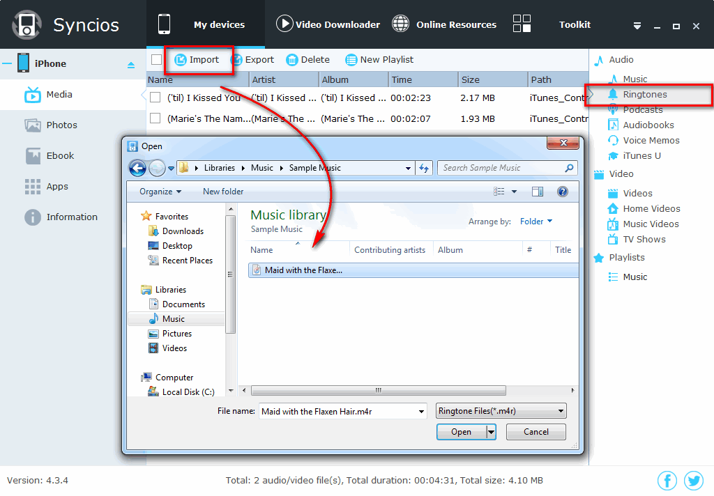Screen dimensions: 714x496
Task: Click the New folder button
Action: [223, 192]
